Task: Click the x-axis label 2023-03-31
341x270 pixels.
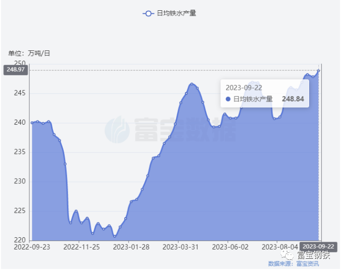Action: pos(181,247)
